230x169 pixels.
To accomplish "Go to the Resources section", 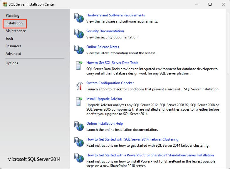I will (13, 46).
